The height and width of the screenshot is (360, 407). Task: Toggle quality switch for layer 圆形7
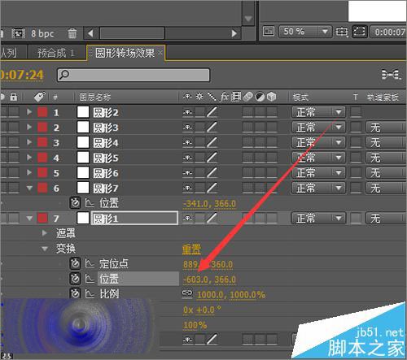click(212, 188)
